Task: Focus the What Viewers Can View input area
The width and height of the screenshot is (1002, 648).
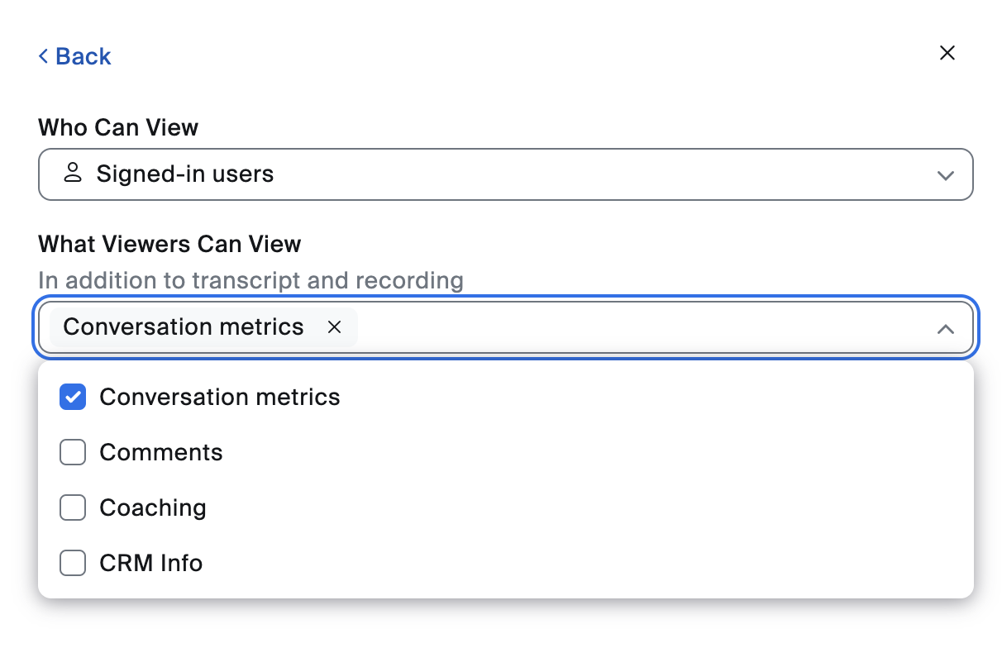Action: [645, 328]
